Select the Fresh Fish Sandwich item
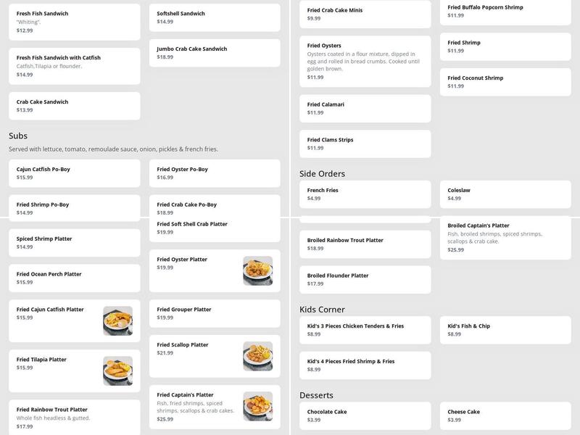 74,22
